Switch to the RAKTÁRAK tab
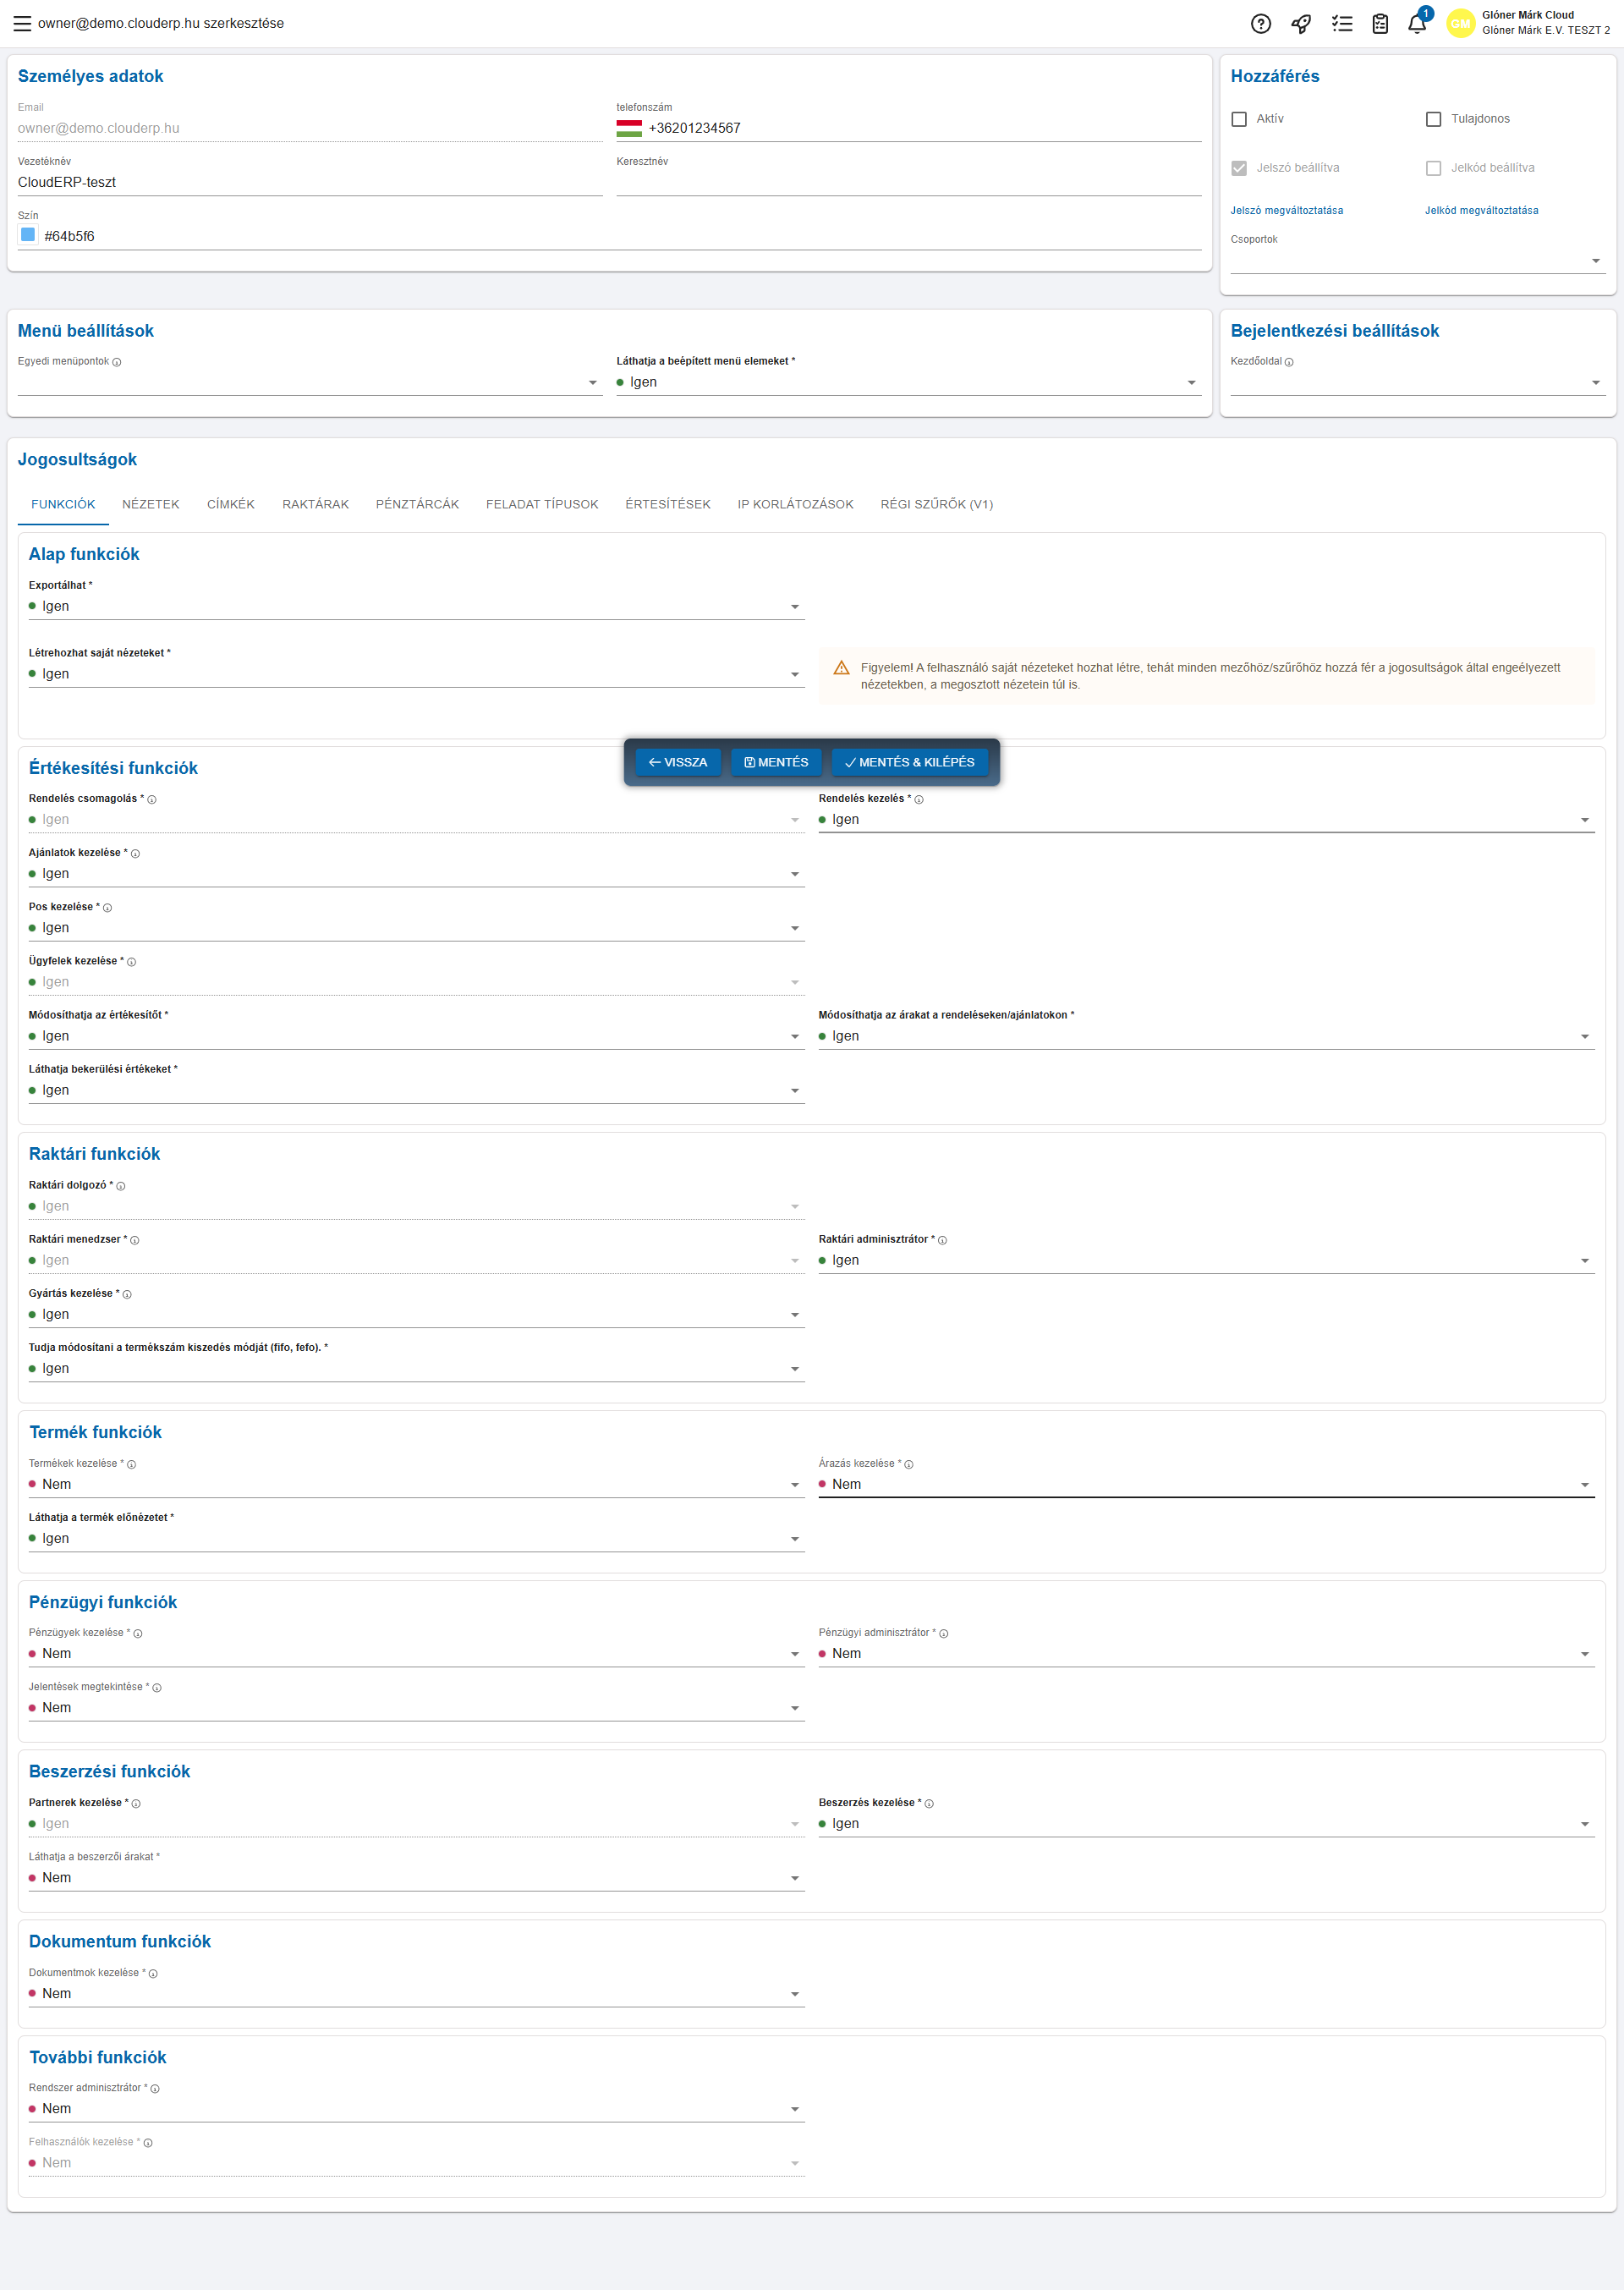The image size is (1624, 2290). point(315,504)
